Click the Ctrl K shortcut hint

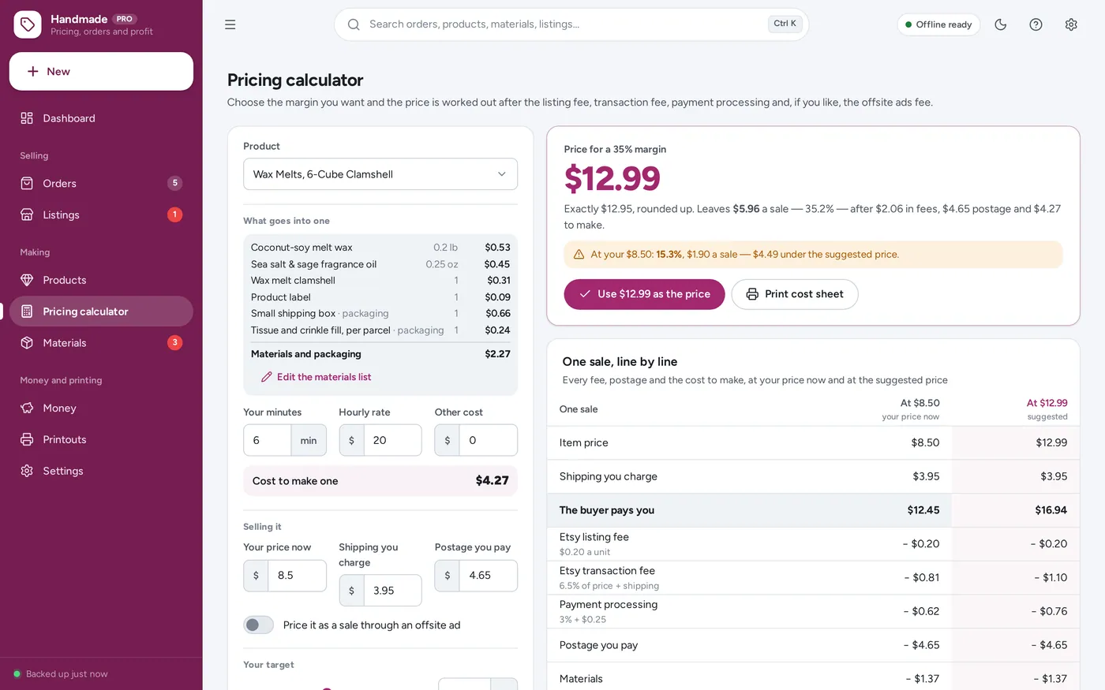coord(785,24)
